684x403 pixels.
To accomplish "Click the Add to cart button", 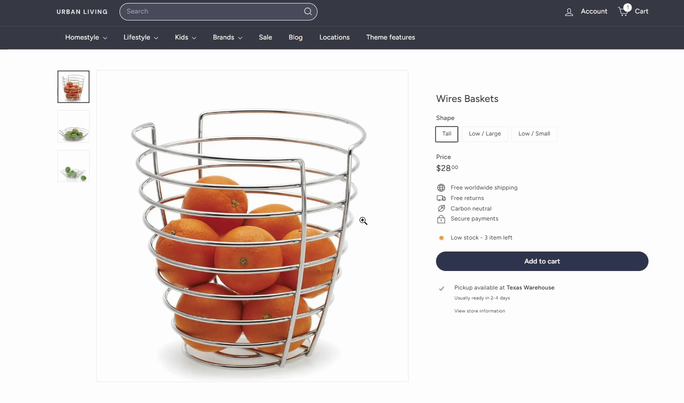I will coord(542,261).
